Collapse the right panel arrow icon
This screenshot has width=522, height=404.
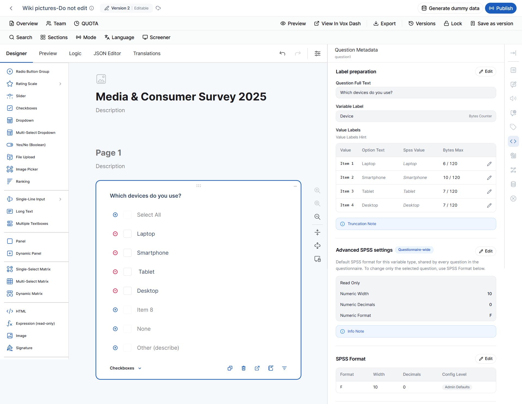513,53
